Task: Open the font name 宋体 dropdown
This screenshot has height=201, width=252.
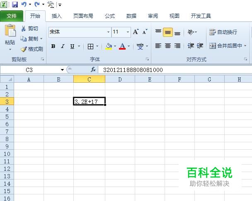Action: 109,32
